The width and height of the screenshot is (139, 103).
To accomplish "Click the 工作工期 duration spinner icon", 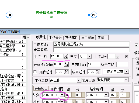I will click(66, 56).
